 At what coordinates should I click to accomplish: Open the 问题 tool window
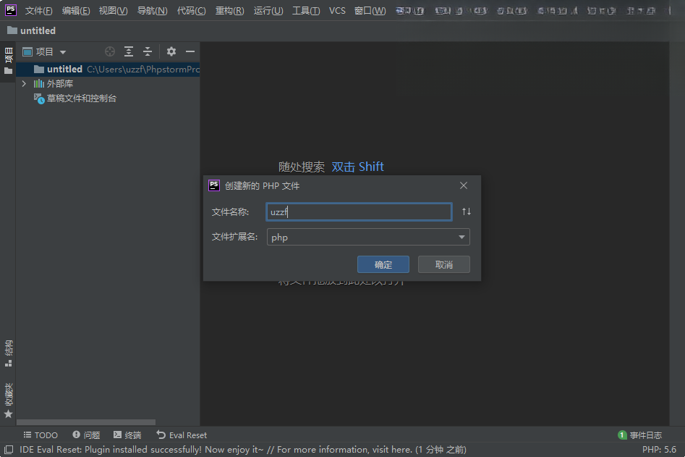pyautogui.click(x=86, y=435)
